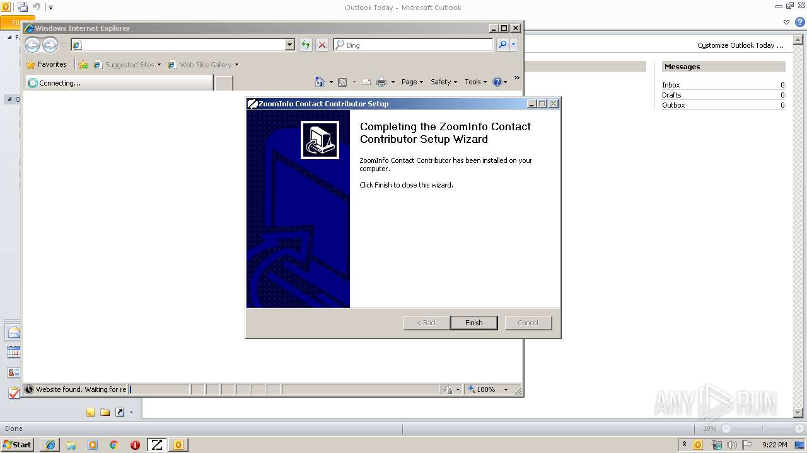Expand the Print dropdown arrow

[x=393, y=82]
